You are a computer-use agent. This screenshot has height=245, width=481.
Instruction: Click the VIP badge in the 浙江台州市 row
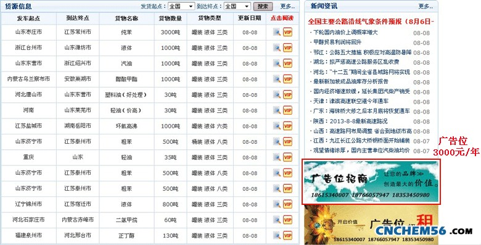pyautogui.click(x=287, y=48)
